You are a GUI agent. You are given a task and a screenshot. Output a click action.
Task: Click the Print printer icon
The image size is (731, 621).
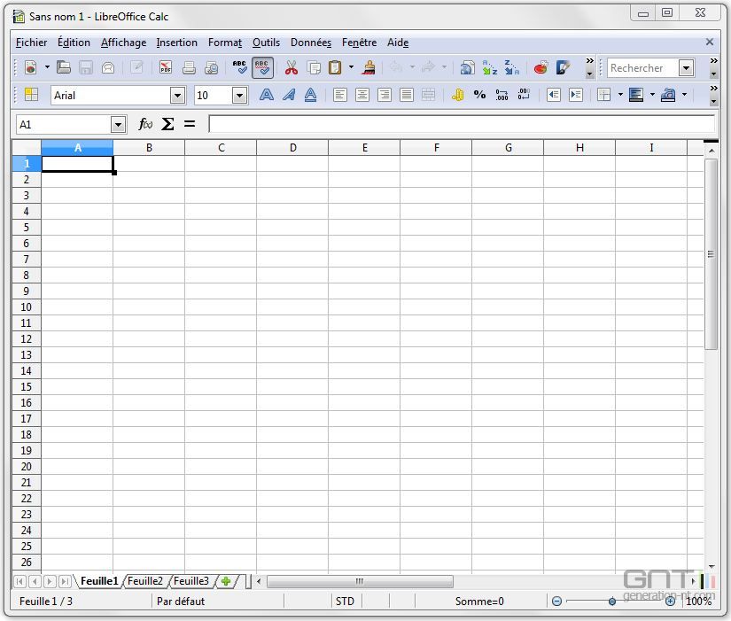click(189, 67)
